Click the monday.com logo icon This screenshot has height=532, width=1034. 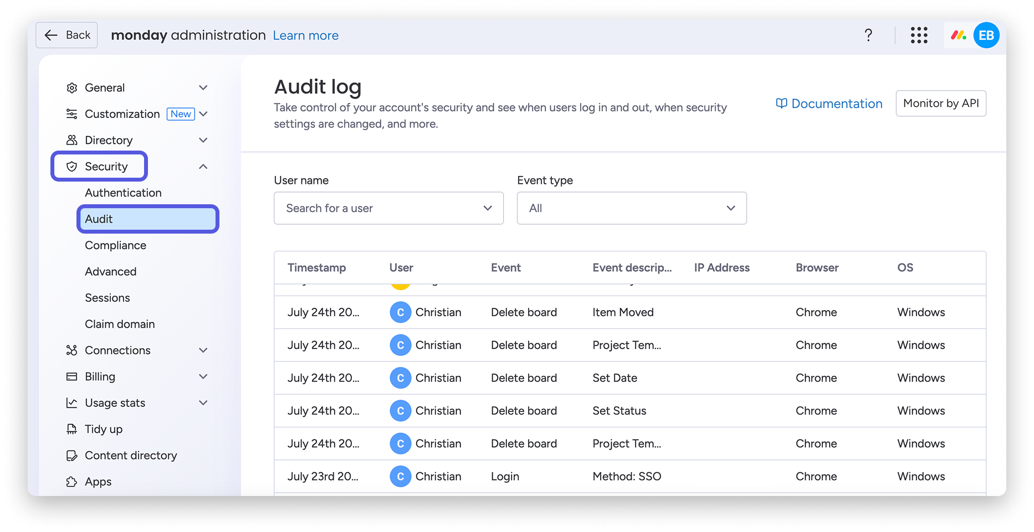pos(958,35)
